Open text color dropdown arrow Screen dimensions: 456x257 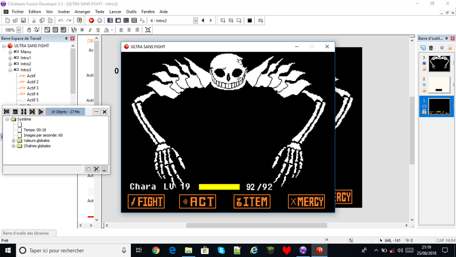tap(112, 30)
